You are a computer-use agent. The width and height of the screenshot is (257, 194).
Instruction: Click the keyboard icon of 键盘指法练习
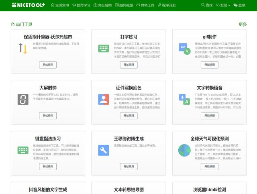point(23,150)
